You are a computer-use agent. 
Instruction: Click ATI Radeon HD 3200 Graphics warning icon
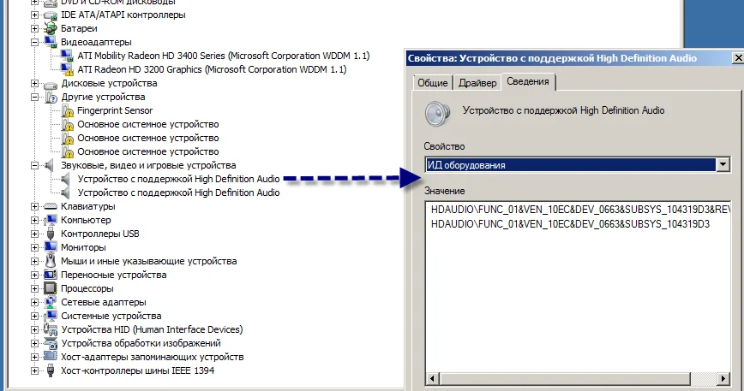pyautogui.click(x=68, y=69)
